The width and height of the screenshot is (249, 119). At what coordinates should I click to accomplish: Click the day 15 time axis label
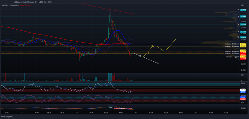(136, 113)
